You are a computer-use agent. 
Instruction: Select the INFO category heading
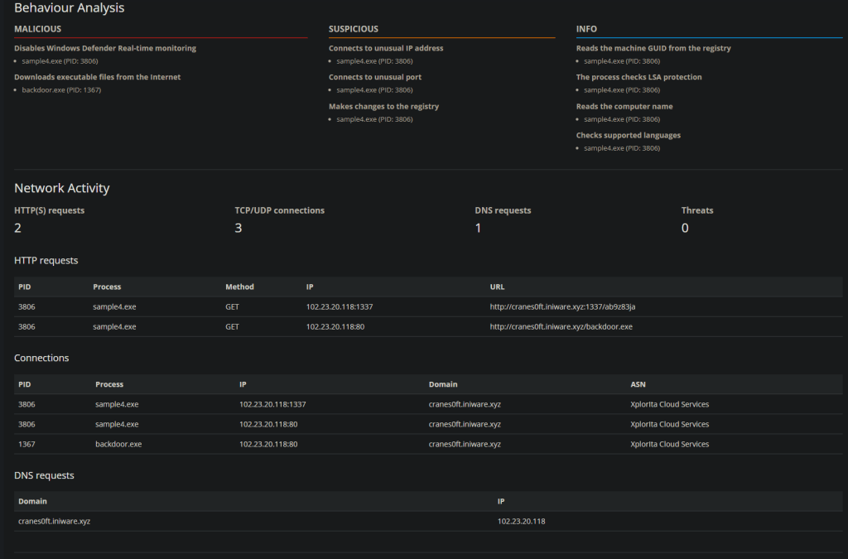pyautogui.click(x=586, y=29)
